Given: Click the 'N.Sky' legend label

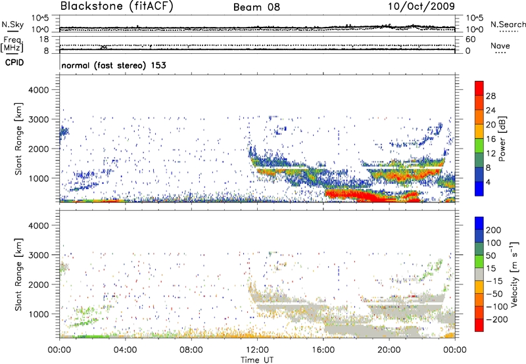Looking at the screenshot, I should 12,24.
